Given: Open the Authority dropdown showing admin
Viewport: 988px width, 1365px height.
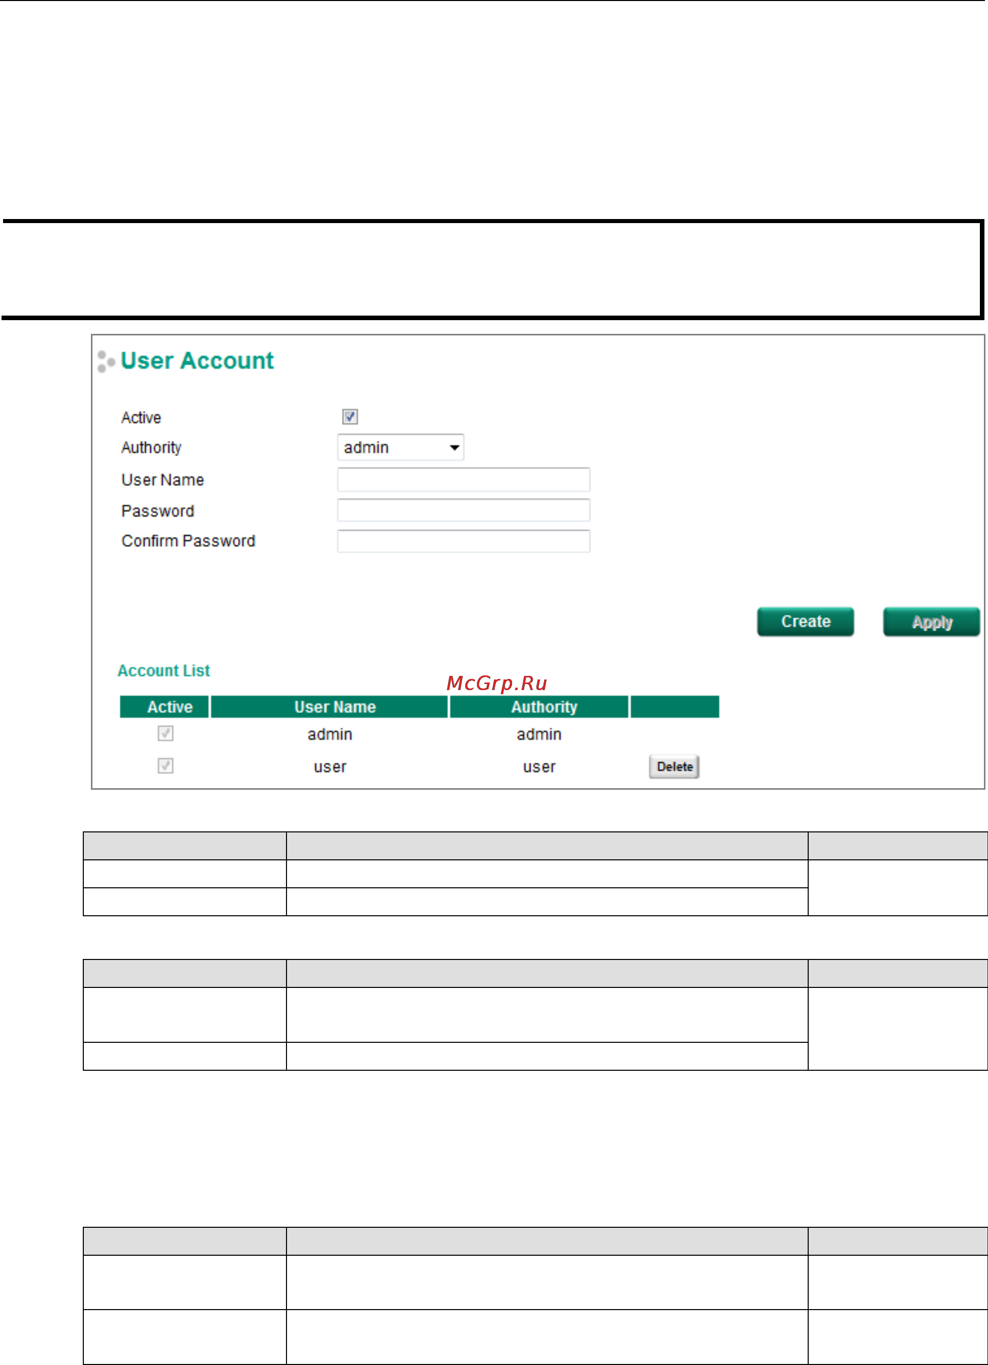Looking at the screenshot, I should click(401, 447).
